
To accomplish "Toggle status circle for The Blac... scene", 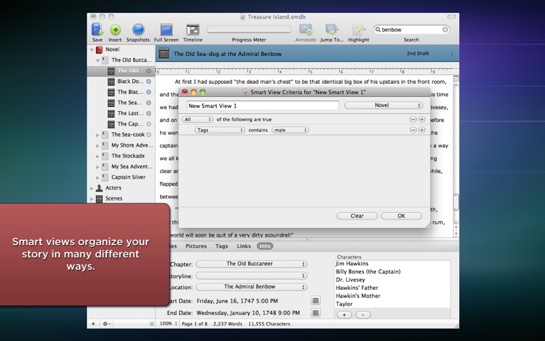I will click(x=149, y=92).
